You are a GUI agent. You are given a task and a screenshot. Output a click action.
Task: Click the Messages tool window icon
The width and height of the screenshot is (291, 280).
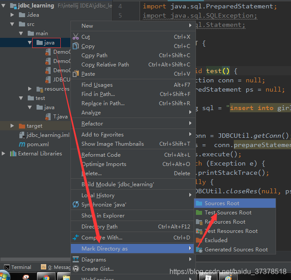tap(44, 267)
